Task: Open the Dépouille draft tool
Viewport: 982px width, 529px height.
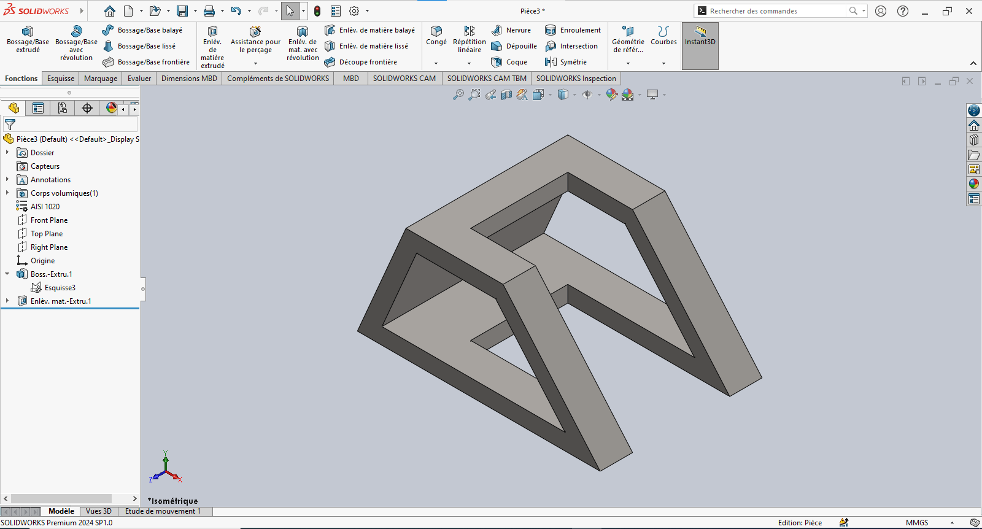Action: click(x=514, y=46)
